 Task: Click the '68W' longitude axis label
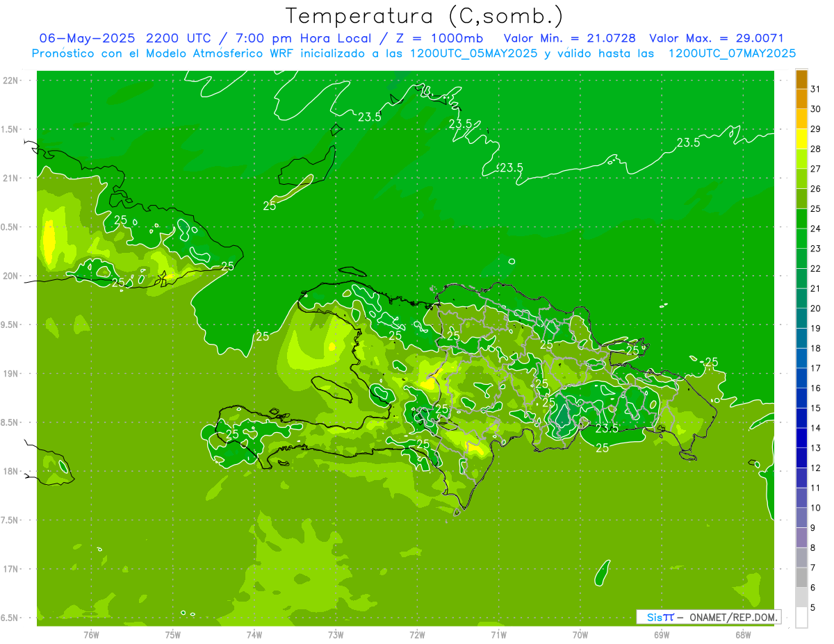tap(743, 634)
